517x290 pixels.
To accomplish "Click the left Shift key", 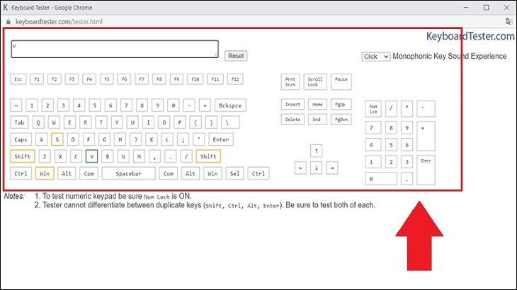I will coord(23,156).
